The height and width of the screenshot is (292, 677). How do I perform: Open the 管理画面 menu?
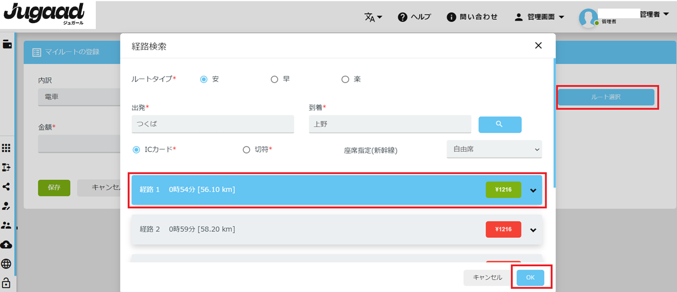[x=539, y=17]
